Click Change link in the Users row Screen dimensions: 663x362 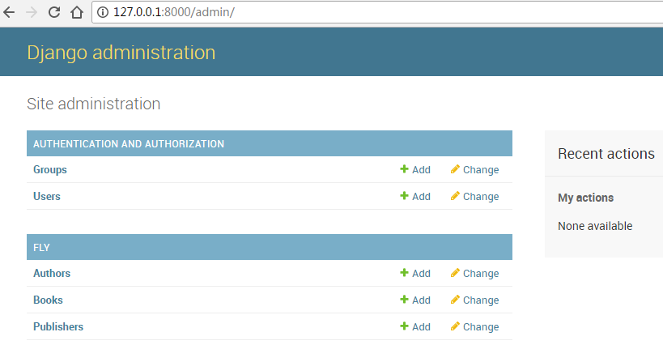481,196
